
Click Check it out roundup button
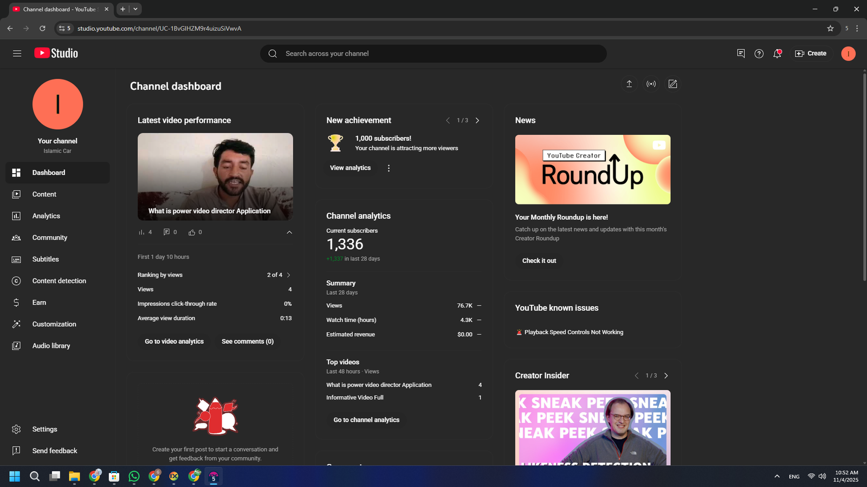point(539,261)
